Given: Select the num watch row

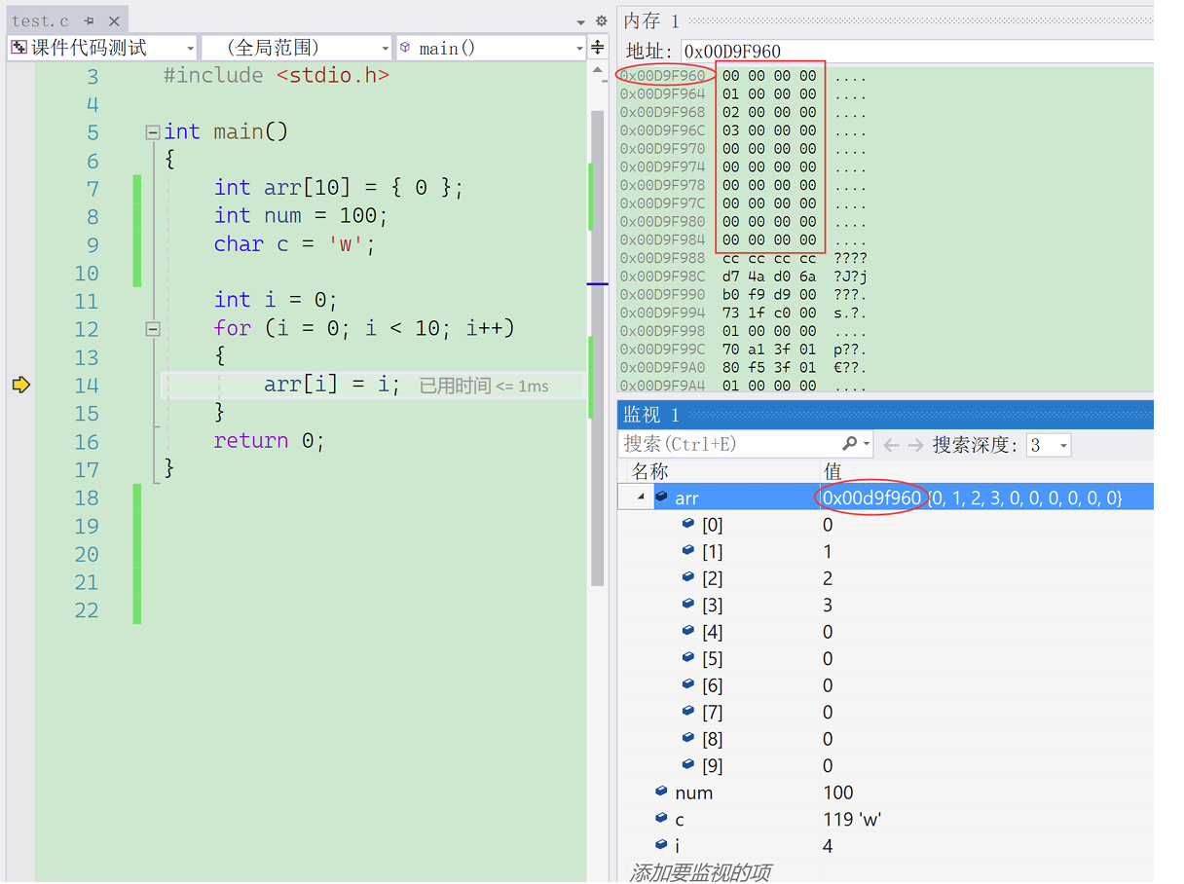Looking at the screenshot, I should [886, 792].
